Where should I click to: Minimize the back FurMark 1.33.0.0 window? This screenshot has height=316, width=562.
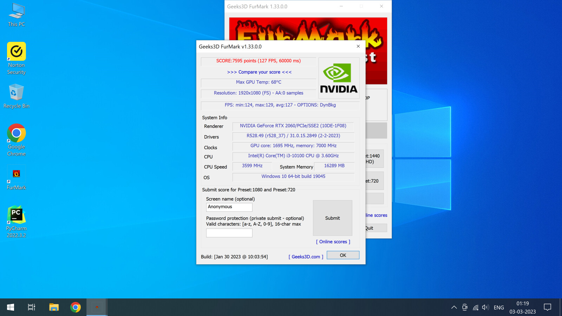pos(341,6)
